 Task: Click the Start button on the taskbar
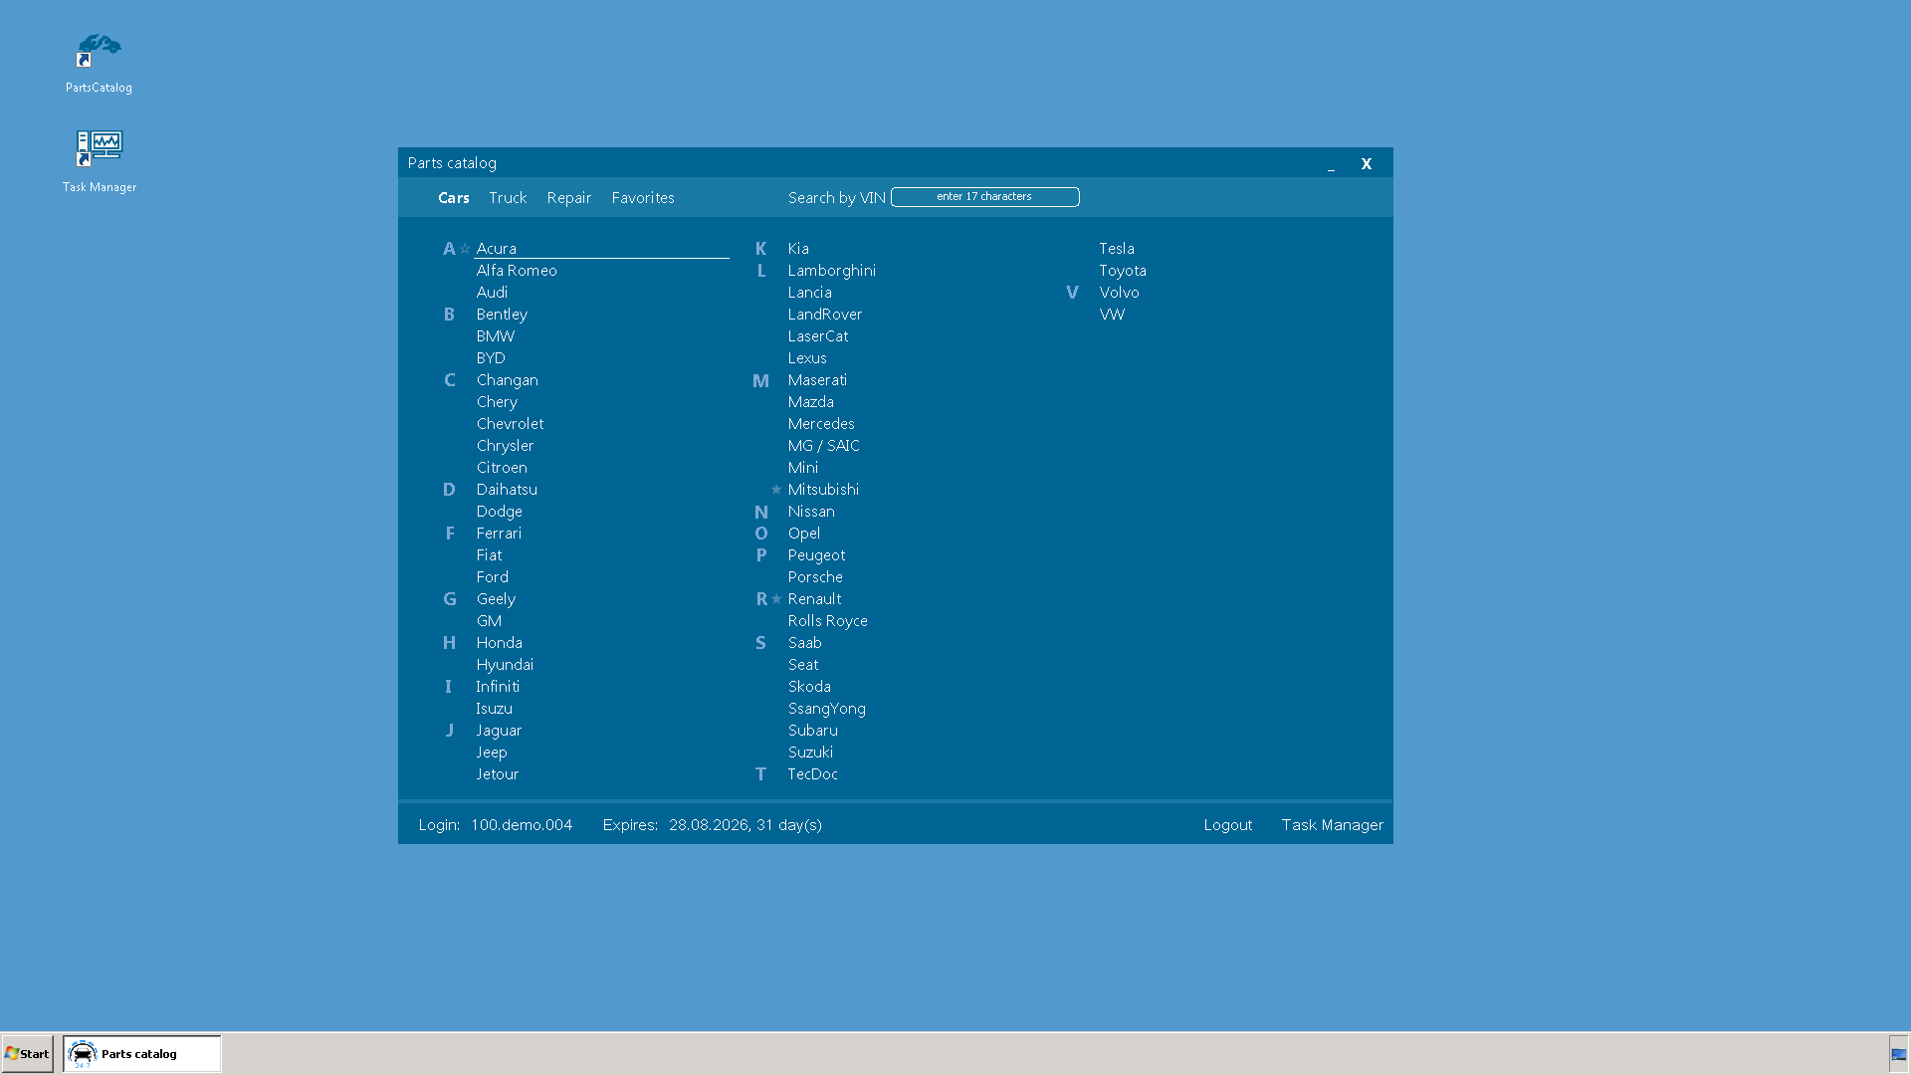[28, 1054]
